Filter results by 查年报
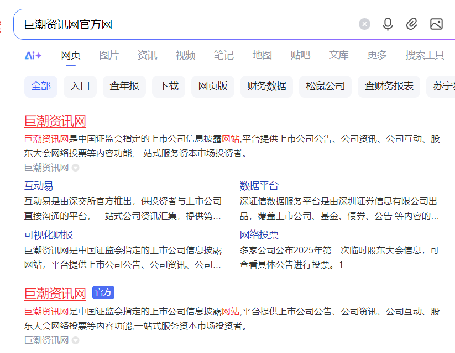The image size is (455, 353). coord(124,86)
